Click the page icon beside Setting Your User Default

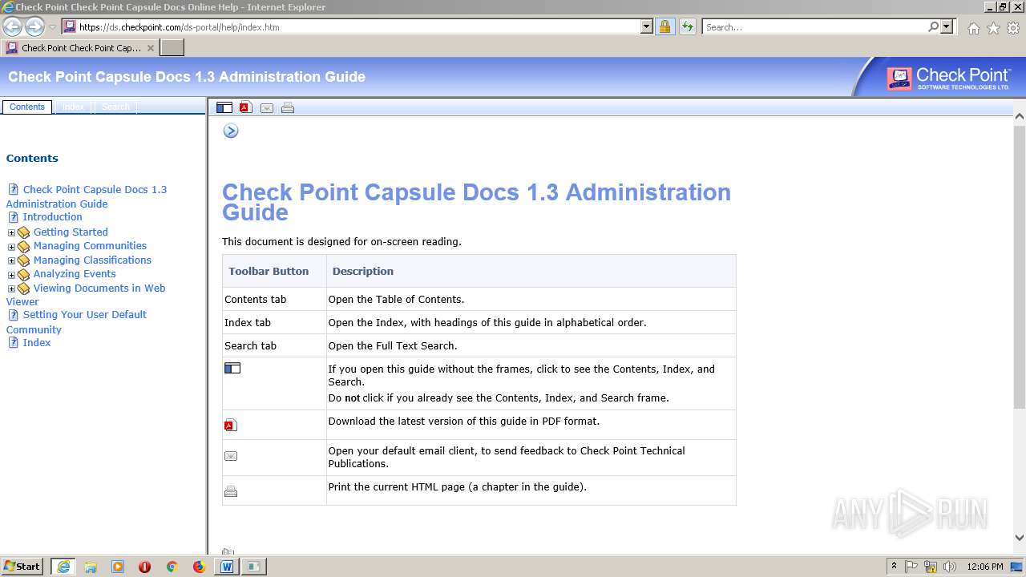13,315
